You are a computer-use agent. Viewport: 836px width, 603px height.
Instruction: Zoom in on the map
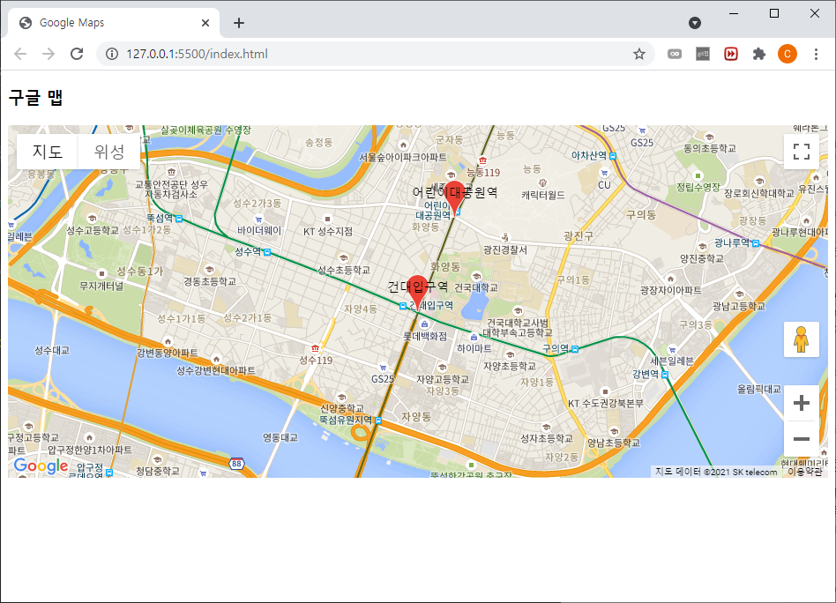point(802,403)
